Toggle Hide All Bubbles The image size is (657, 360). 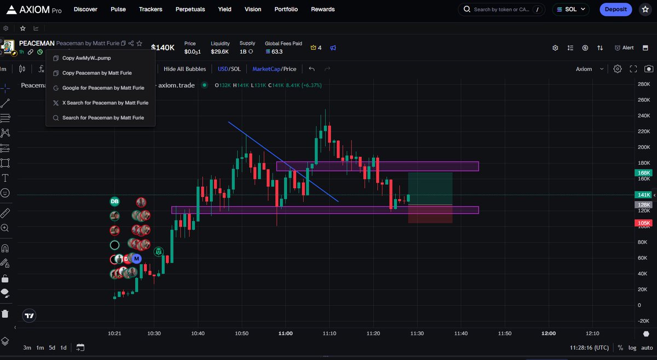pos(185,69)
